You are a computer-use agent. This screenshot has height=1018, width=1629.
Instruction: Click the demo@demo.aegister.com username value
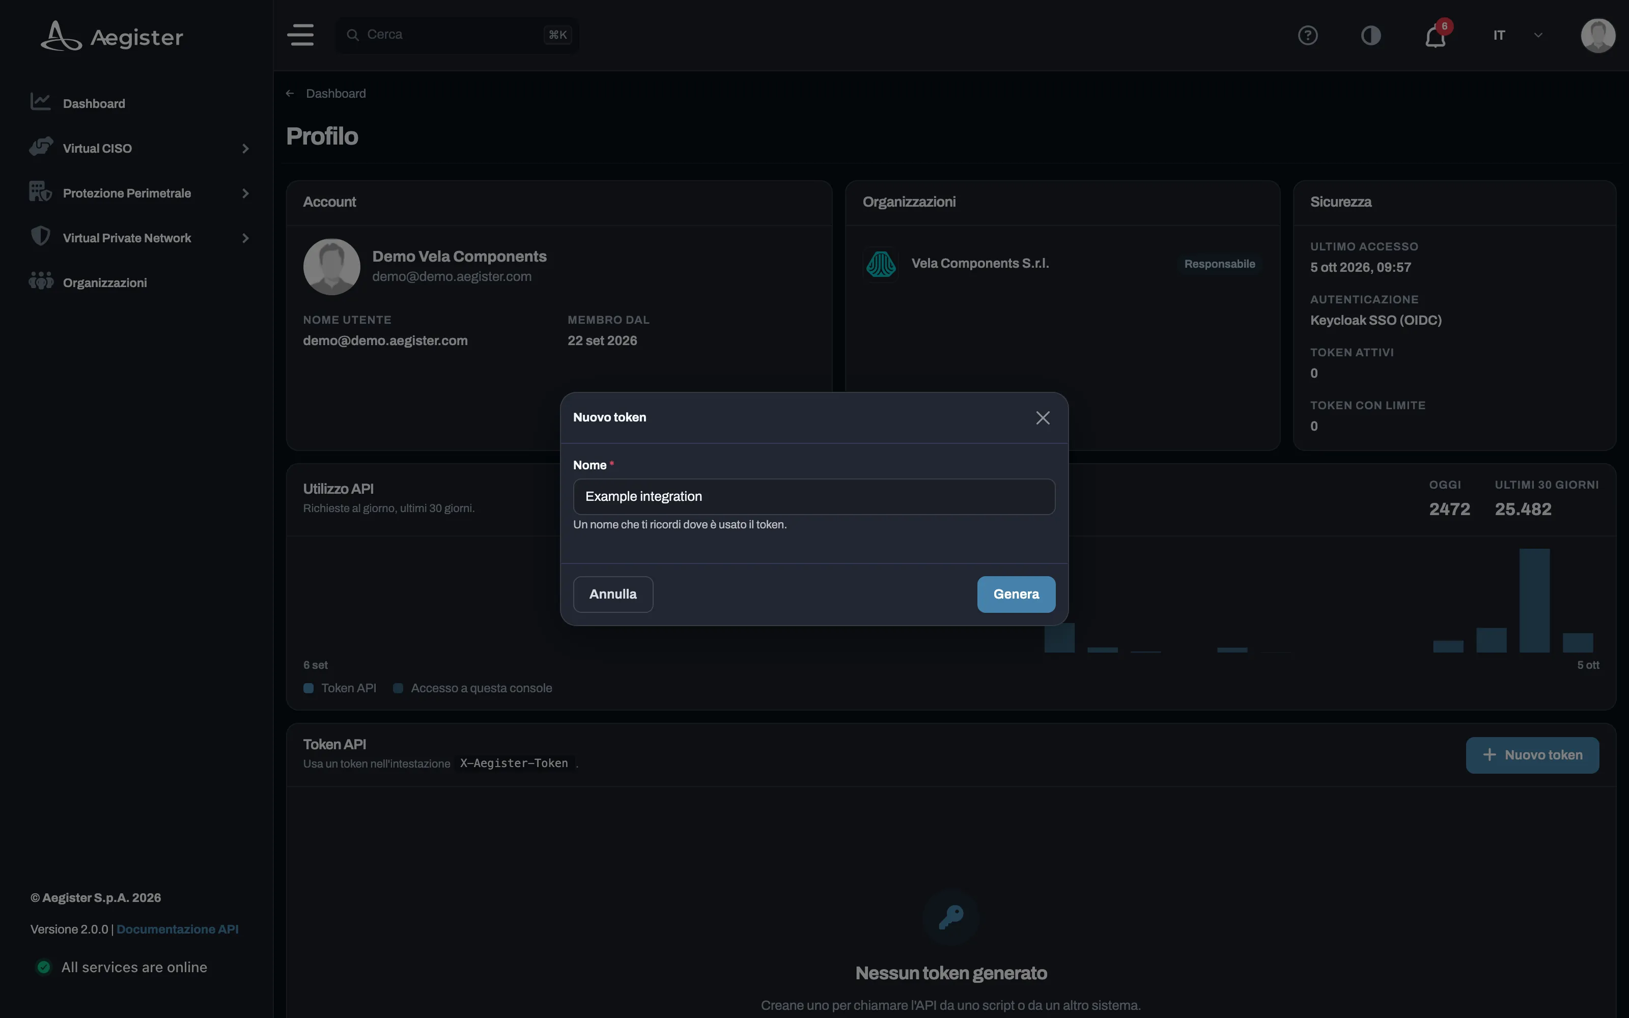click(385, 341)
